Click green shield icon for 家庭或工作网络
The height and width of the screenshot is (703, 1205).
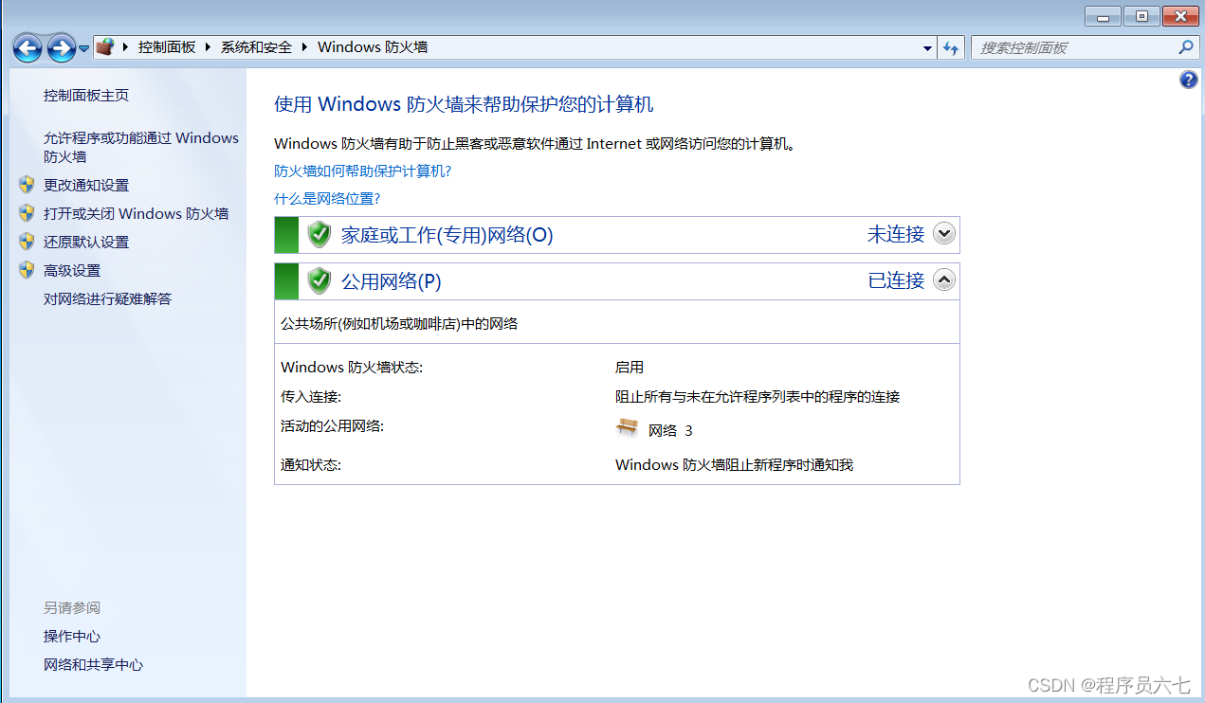tap(320, 234)
